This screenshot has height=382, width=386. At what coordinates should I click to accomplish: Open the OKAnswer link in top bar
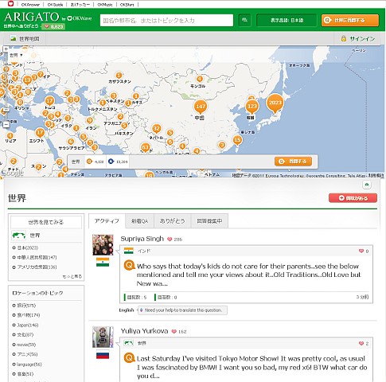tap(30, 5)
